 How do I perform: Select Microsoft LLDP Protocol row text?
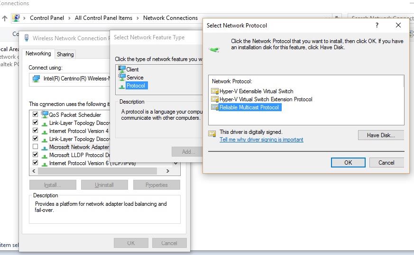pos(80,155)
